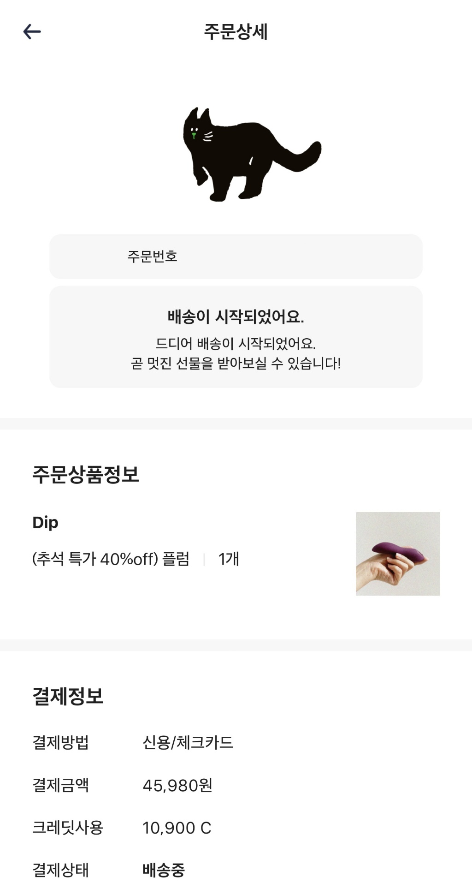472x883 pixels.
Task: Select the 주문번호 order number box
Action: point(236,257)
